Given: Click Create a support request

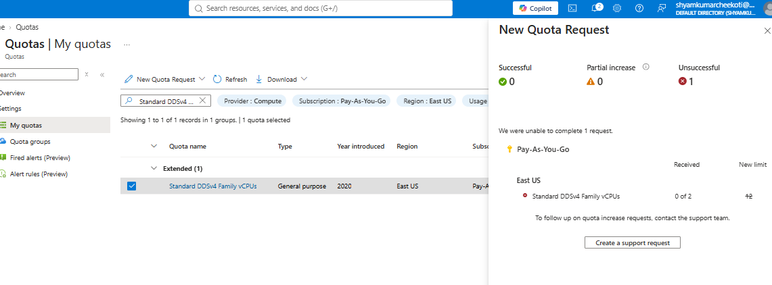Looking at the screenshot, I should pyautogui.click(x=632, y=242).
